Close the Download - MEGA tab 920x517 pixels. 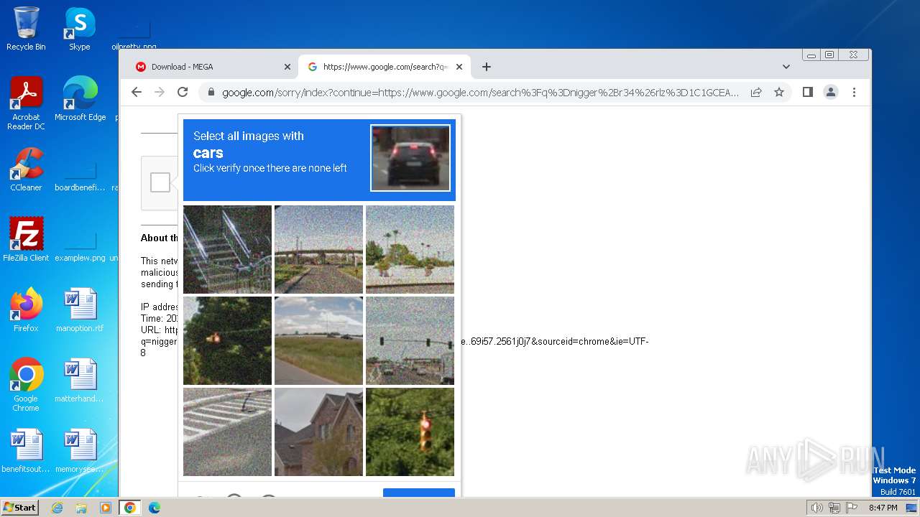(287, 67)
